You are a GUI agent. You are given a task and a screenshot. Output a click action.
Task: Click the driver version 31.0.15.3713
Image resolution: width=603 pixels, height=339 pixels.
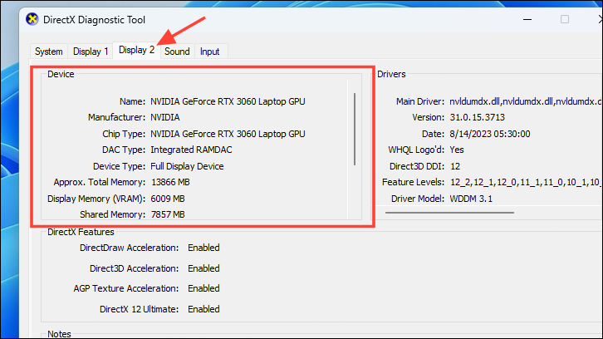coord(478,117)
